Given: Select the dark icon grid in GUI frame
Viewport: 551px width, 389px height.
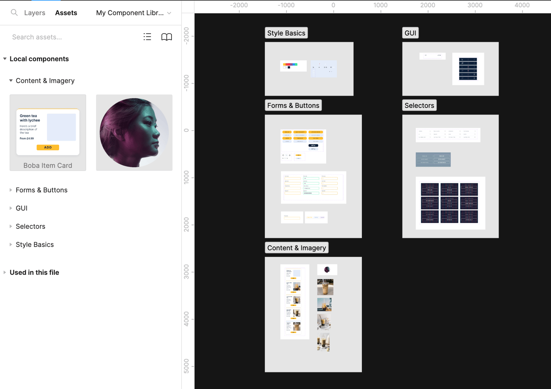Looking at the screenshot, I should [x=468, y=69].
